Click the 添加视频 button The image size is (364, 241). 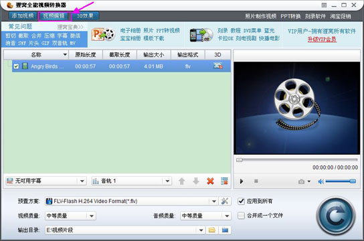pos(23,16)
